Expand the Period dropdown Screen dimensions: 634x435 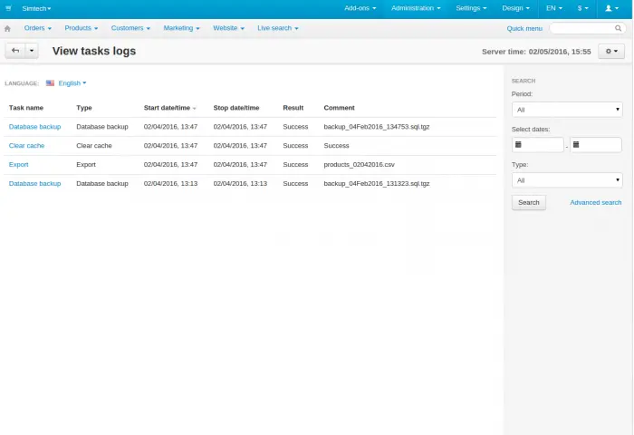pos(567,110)
